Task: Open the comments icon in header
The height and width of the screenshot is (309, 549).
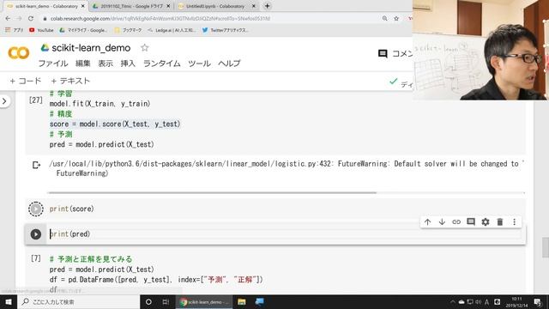Action: point(383,53)
